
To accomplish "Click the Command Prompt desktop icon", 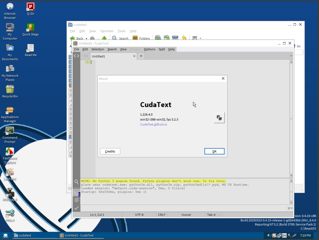I will coord(10,135).
